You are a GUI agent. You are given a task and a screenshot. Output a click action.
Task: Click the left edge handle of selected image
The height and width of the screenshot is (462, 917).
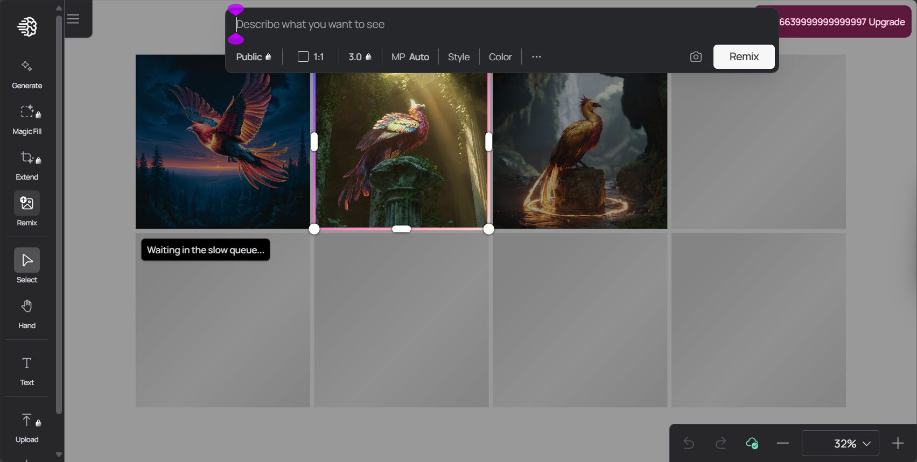click(x=314, y=142)
